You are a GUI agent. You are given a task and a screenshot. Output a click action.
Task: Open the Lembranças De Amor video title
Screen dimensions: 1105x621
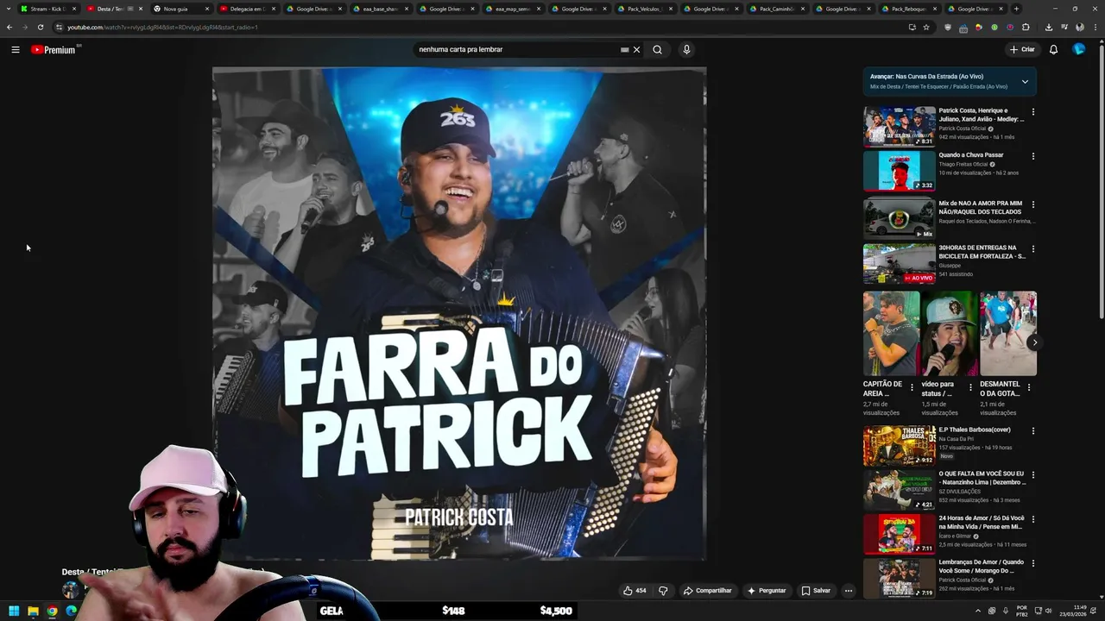click(x=982, y=566)
